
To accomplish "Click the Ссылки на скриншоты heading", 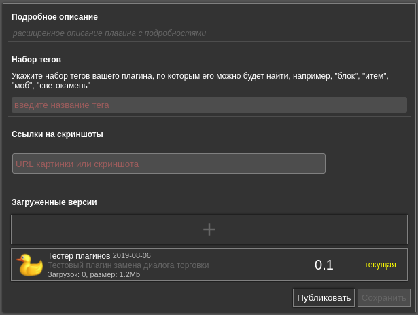I will pyautogui.click(x=57, y=134).
